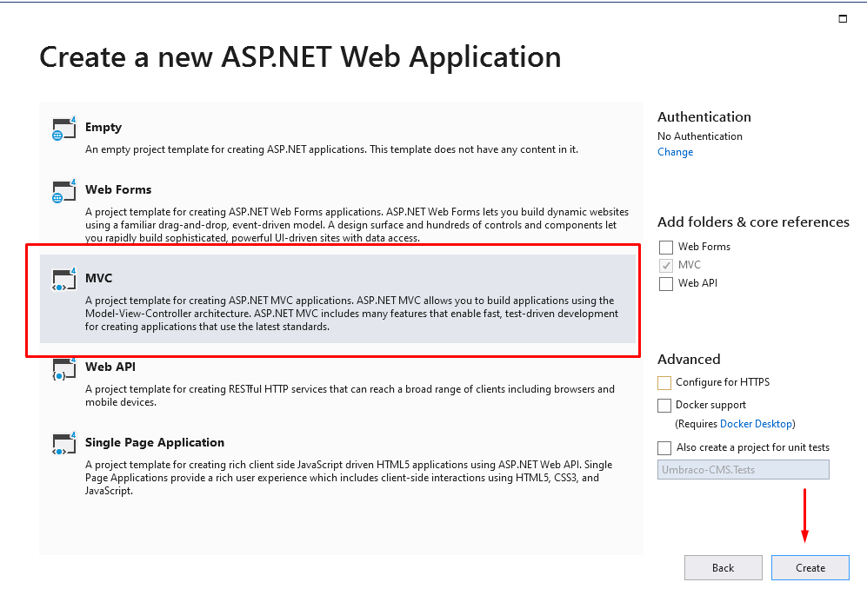The width and height of the screenshot is (867, 602).
Task: Open the Docker Desktop link
Action: pyautogui.click(x=757, y=424)
